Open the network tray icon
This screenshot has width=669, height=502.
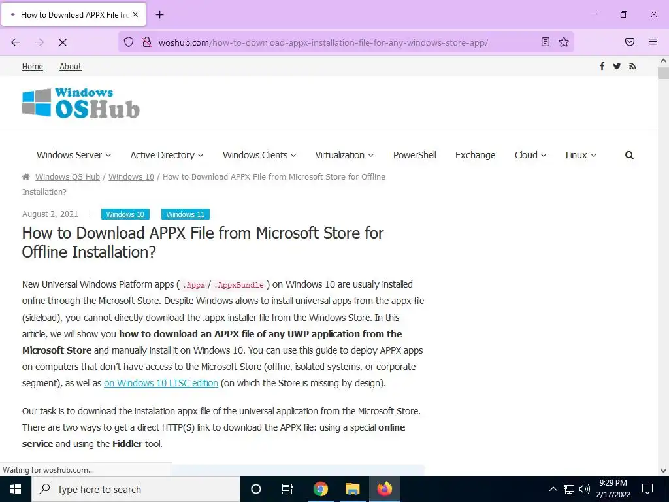pos(569,489)
